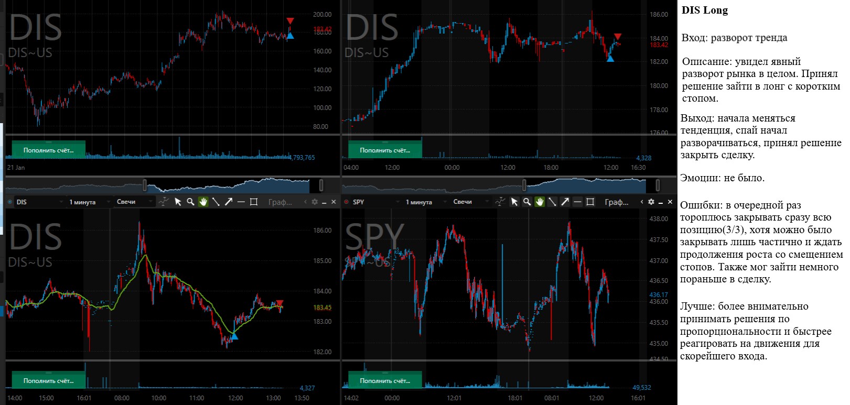Collapse toolbar with chevron in DIS panel
850x405 pixels.
click(305, 202)
